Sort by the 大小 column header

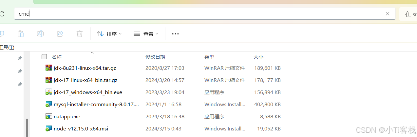coord(258,57)
